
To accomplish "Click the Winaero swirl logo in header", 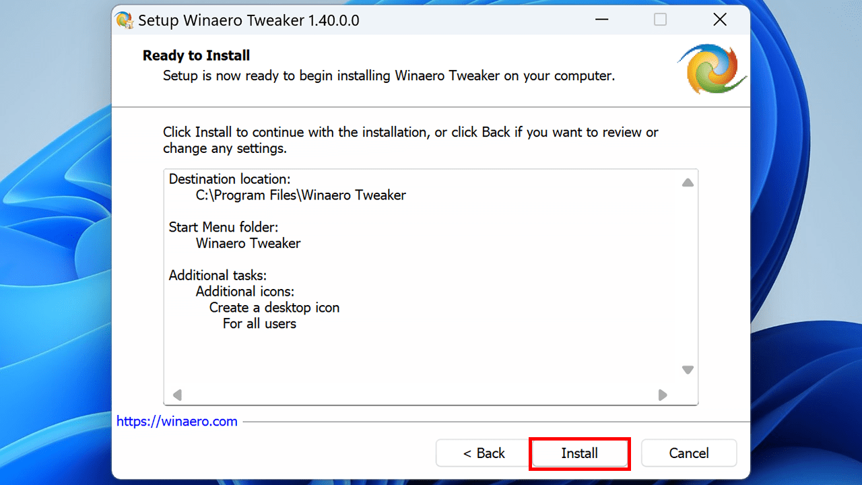I will click(711, 68).
